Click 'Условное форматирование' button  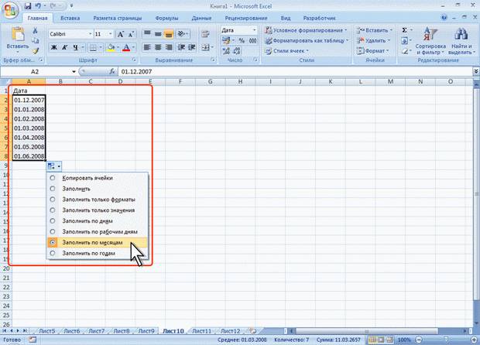coord(307,30)
